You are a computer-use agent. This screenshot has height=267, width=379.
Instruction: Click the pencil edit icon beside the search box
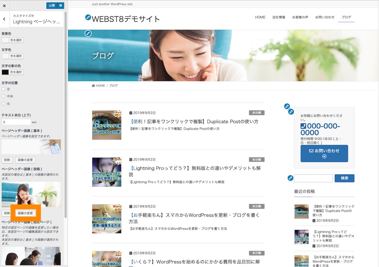(x=290, y=178)
